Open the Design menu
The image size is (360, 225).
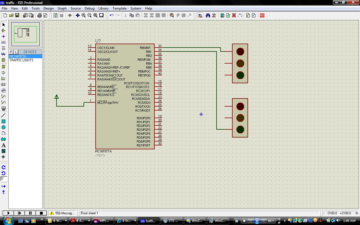tap(48, 8)
